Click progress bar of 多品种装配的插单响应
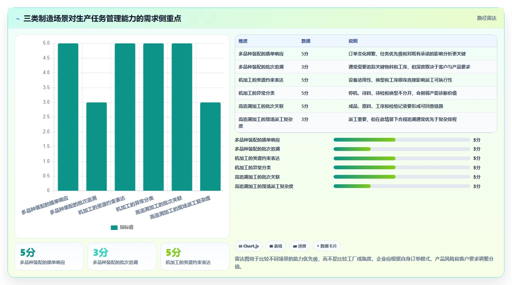Image resolution: width=512 pixels, height=285 pixels. click(402, 140)
